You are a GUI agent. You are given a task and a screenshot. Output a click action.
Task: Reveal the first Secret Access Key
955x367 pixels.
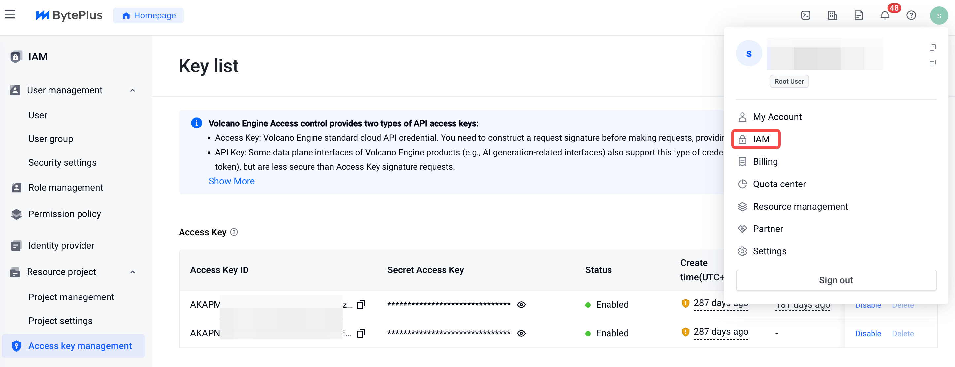tap(521, 304)
